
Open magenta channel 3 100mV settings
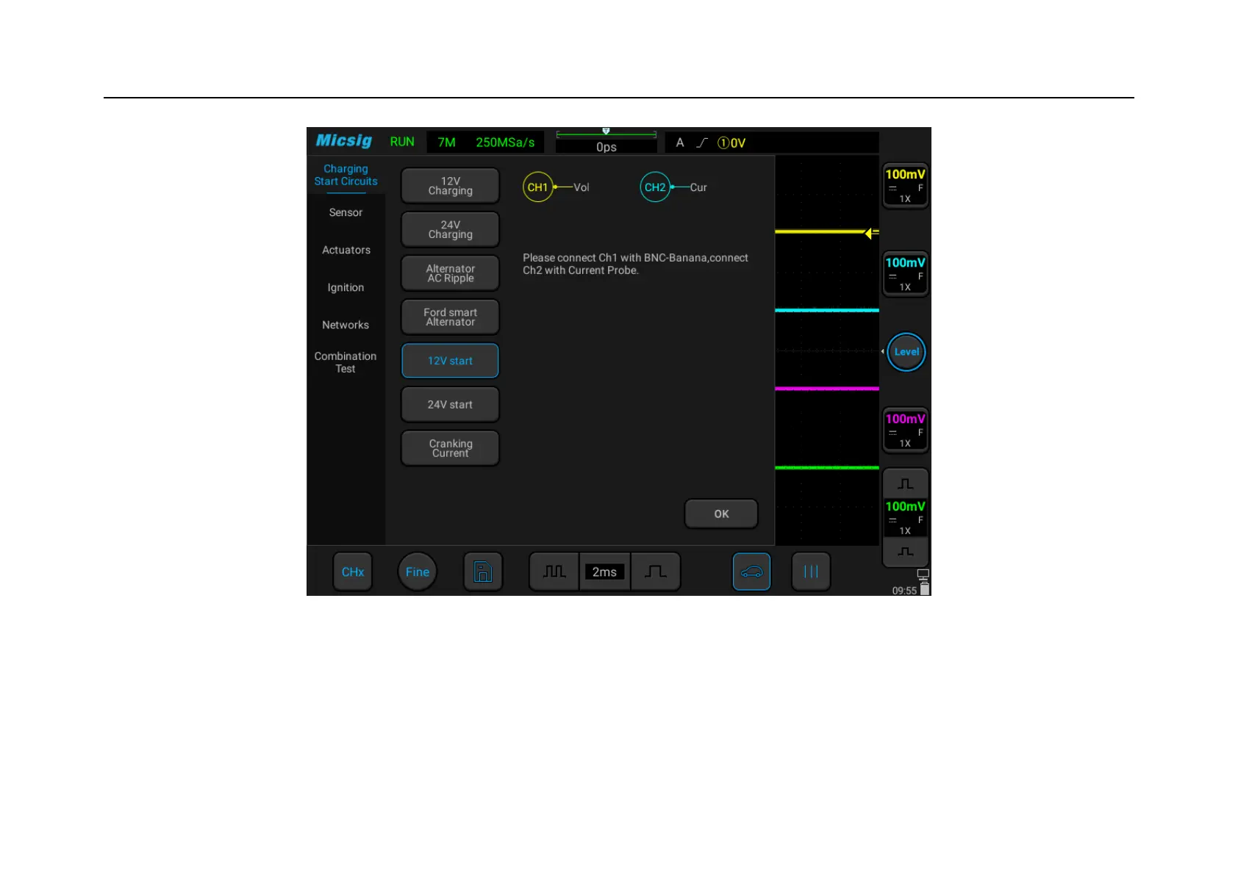pyautogui.click(x=905, y=430)
